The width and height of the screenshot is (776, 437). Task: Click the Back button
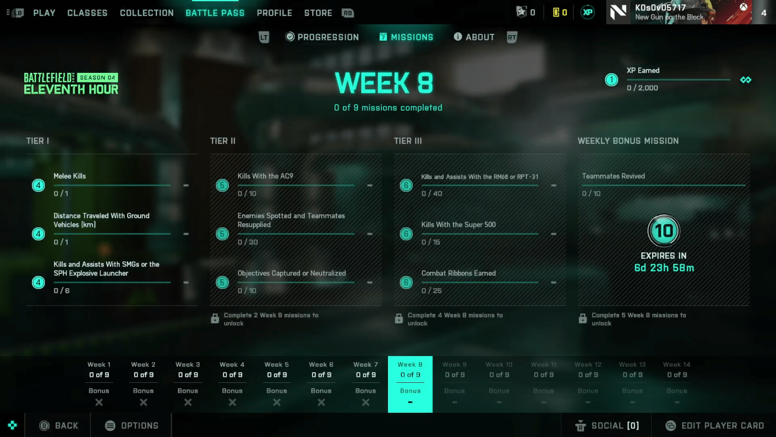[x=59, y=425]
